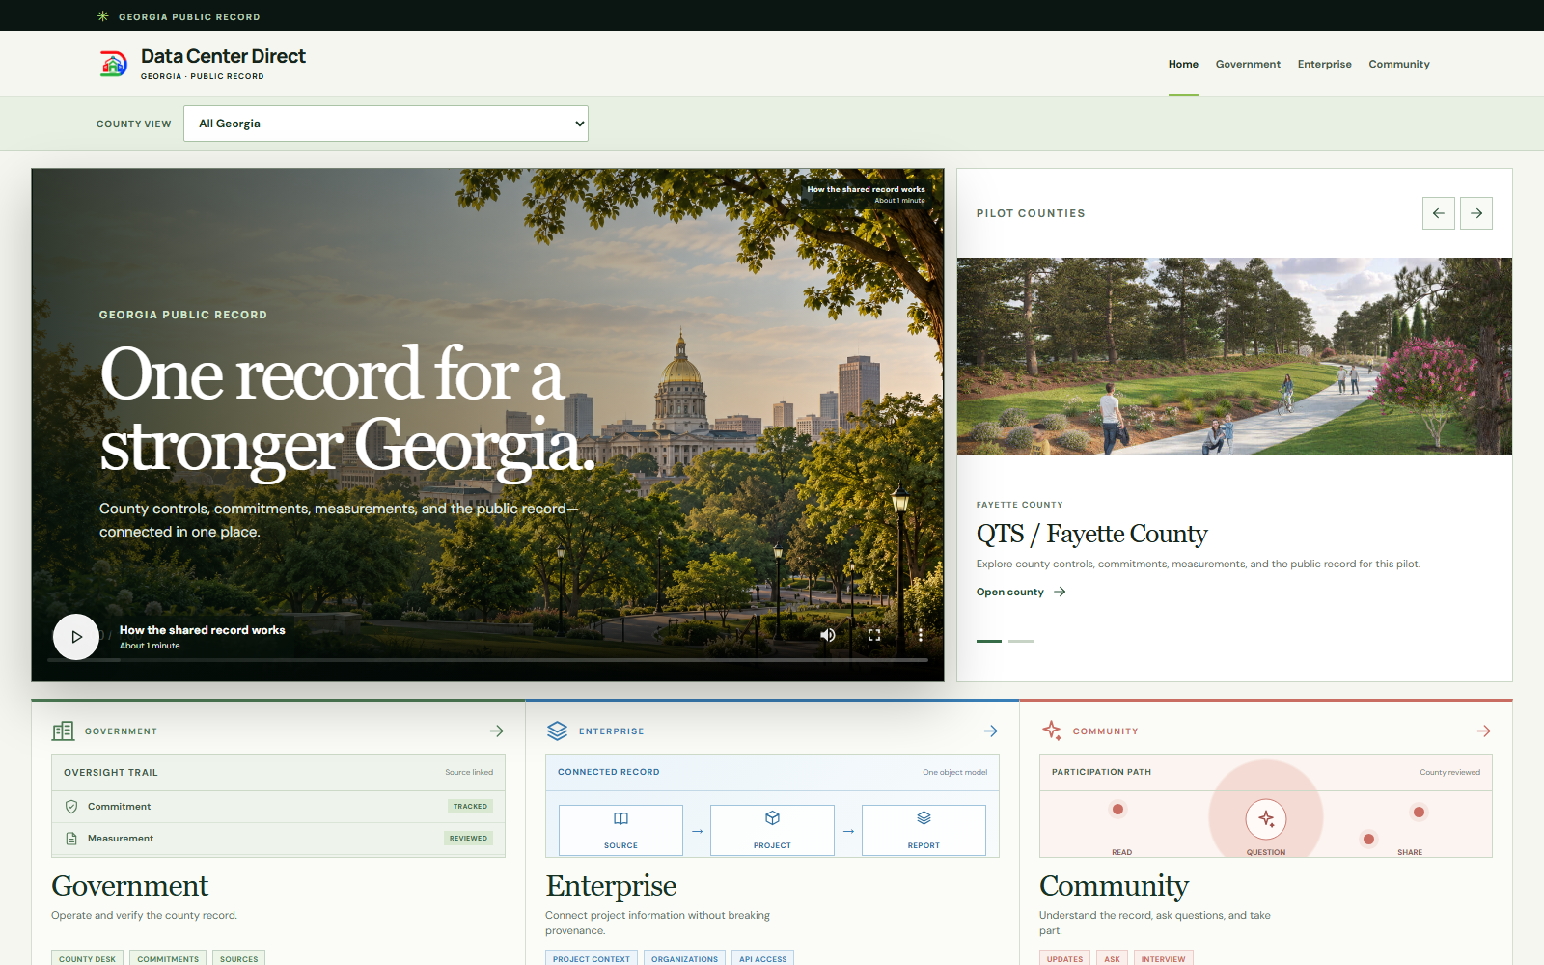
Task: Open the County View dropdown
Action: point(386,124)
